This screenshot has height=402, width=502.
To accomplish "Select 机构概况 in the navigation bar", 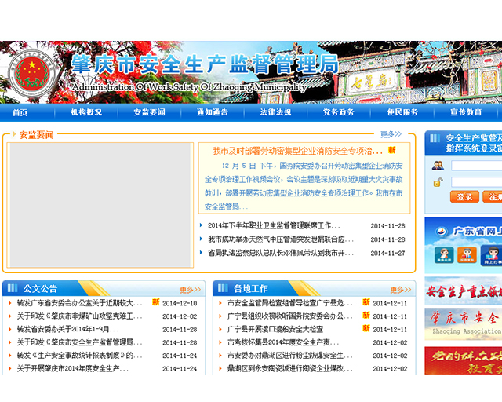I will [86, 112].
